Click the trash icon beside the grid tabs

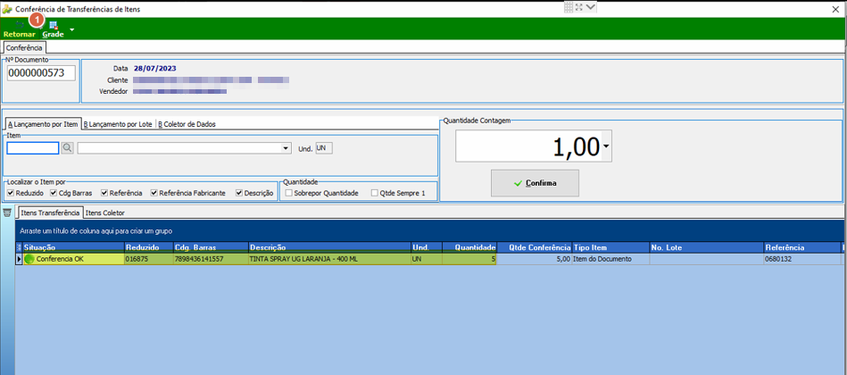point(7,212)
